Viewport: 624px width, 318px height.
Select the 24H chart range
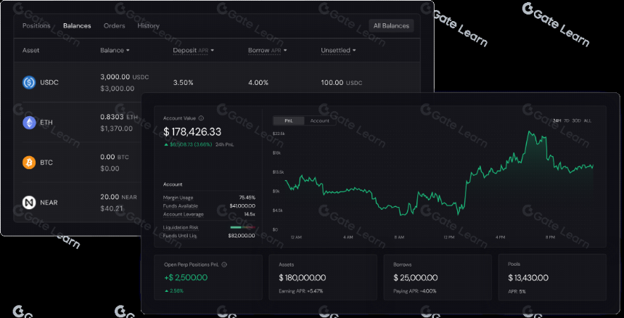click(x=557, y=121)
